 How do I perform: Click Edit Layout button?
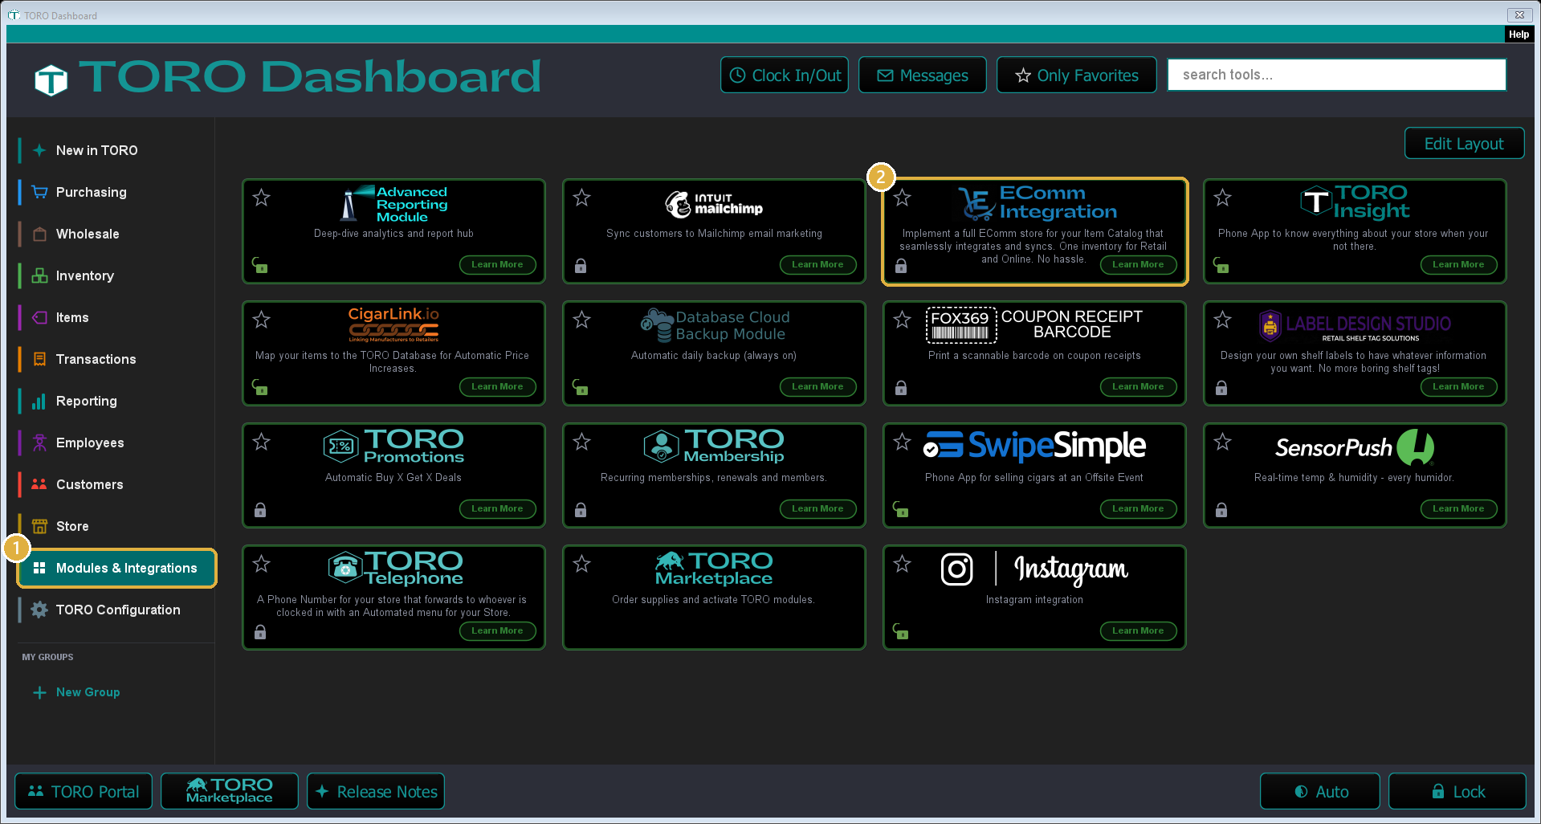click(1464, 144)
